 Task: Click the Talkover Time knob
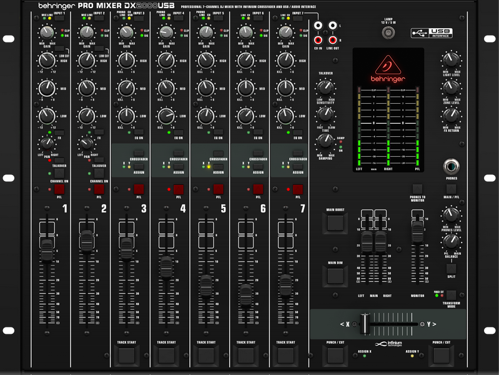pos(325,115)
